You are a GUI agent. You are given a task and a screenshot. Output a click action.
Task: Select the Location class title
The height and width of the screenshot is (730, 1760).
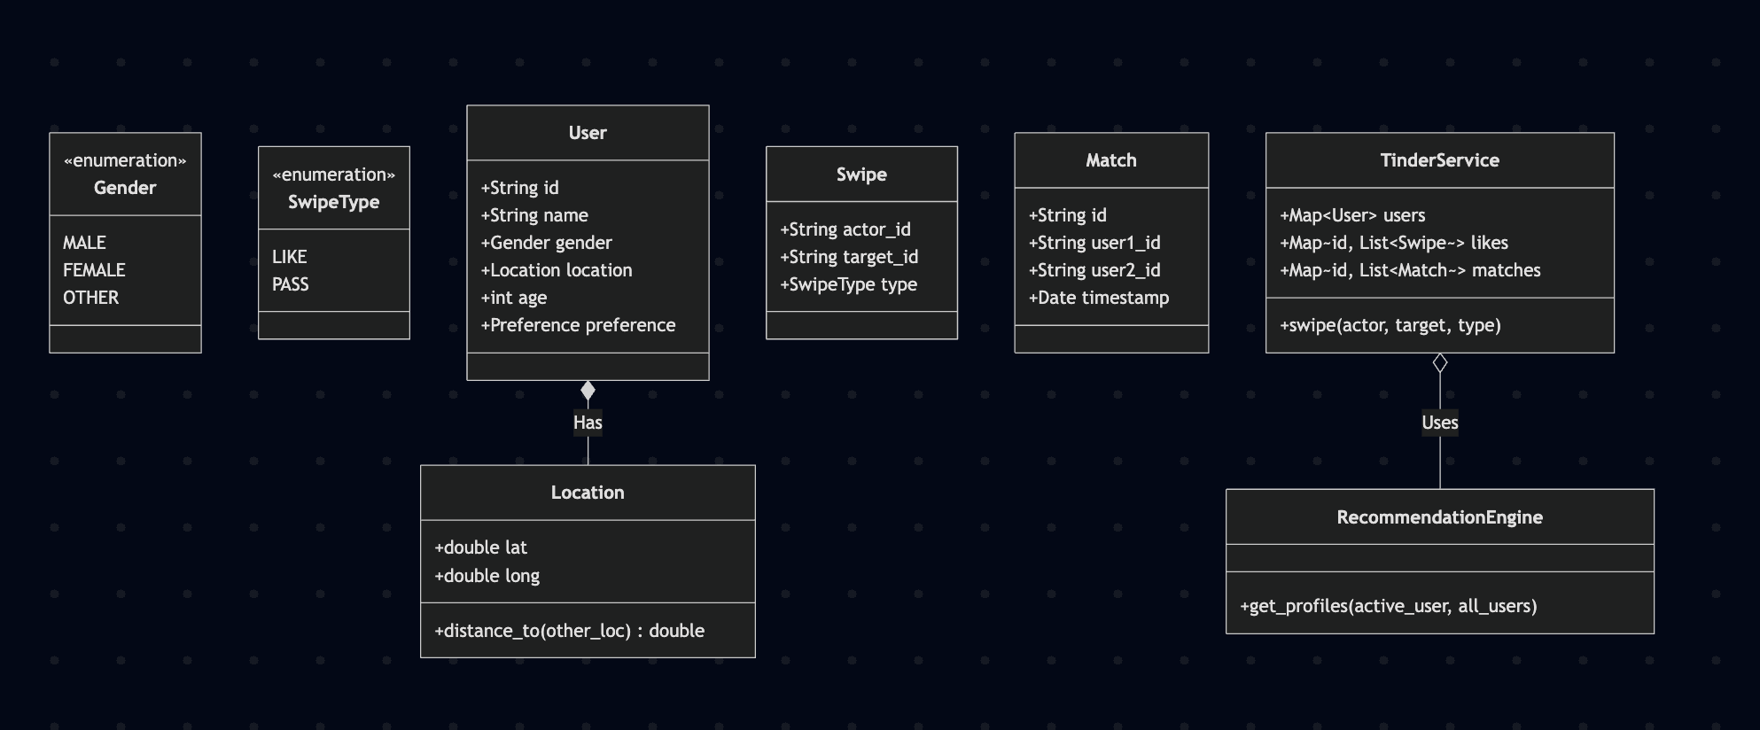(x=588, y=493)
